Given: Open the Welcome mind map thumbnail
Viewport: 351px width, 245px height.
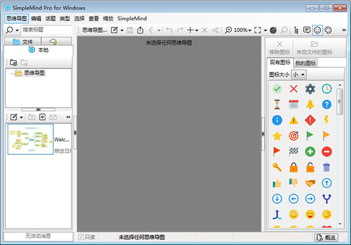Looking at the screenshot, I should (30, 139).
